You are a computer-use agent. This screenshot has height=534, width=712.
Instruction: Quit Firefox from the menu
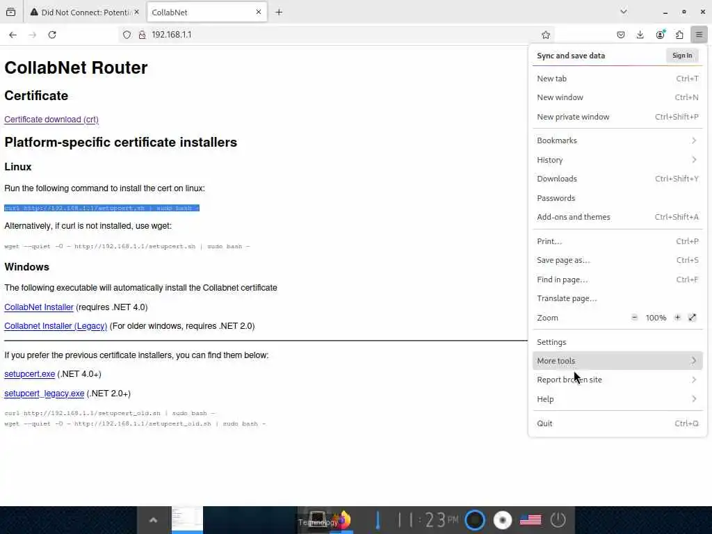617,423
